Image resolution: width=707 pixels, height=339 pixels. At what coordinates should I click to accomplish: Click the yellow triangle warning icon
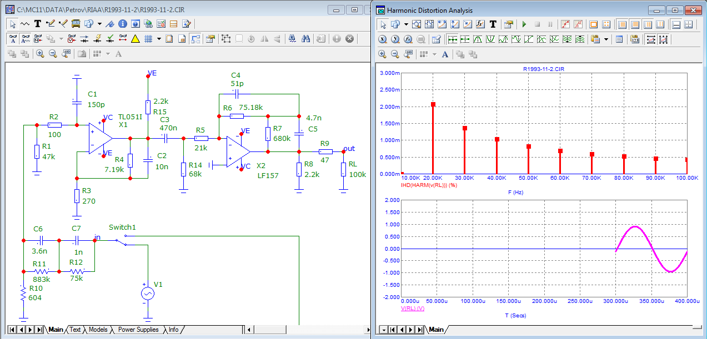[135, 39]
